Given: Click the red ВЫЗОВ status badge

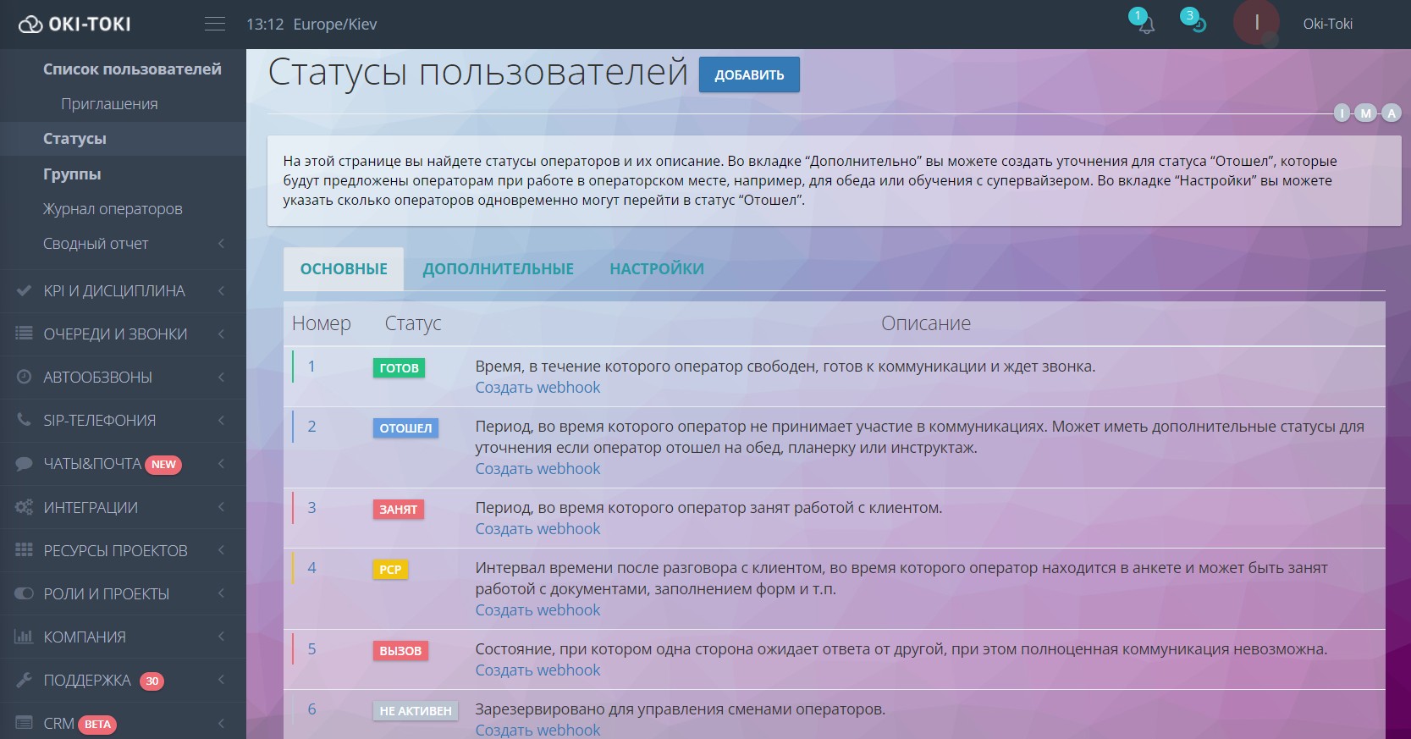Looking at the screenshot, I should 400,651.
